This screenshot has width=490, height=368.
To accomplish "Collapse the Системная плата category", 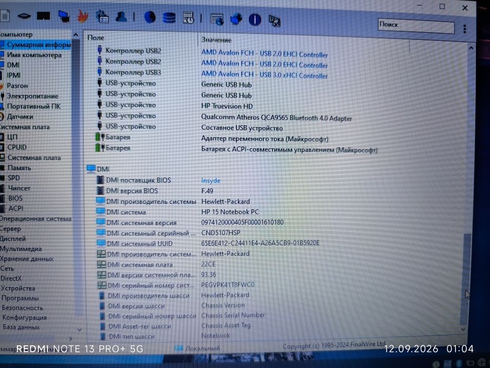I will coord(25,127).
